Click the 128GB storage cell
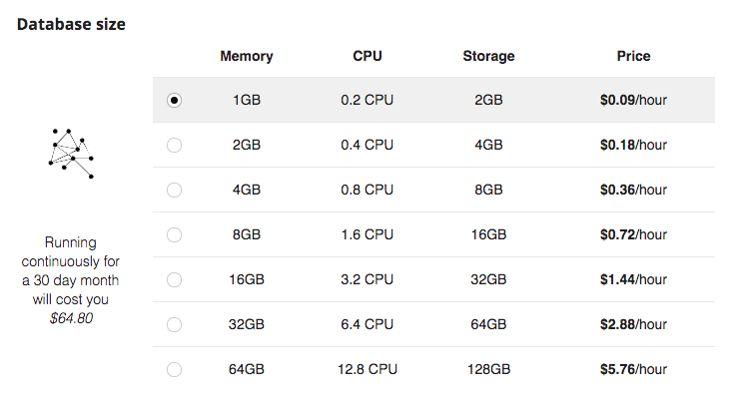 click(x=489, y=369)
